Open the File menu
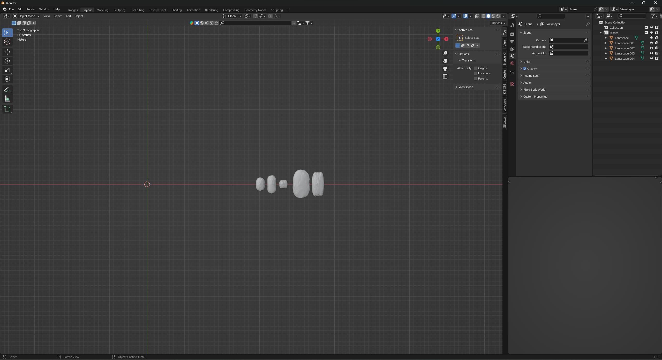The image size is (662, 360). [x=11, y=9]
